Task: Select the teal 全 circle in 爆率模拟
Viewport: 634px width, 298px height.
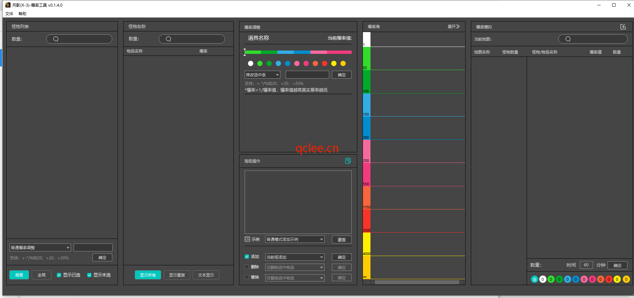Action: 535,279
